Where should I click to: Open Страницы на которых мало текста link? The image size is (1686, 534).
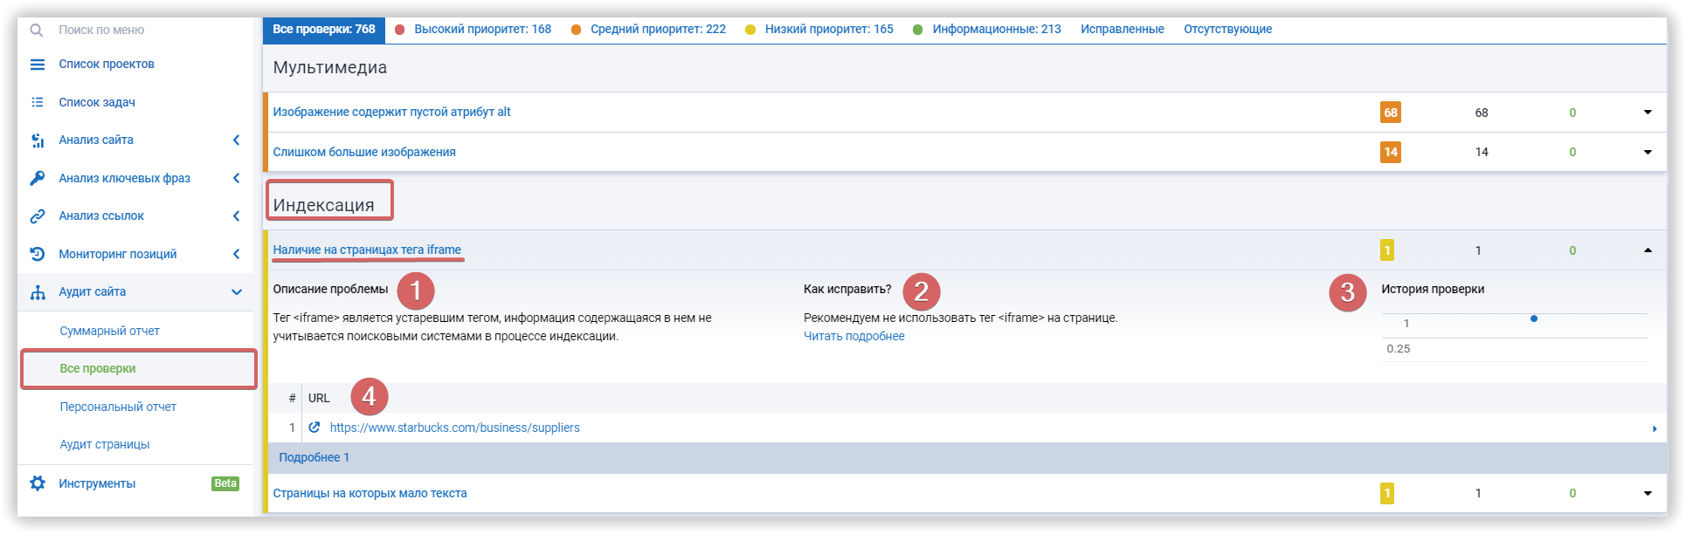[x=370, y=493]
